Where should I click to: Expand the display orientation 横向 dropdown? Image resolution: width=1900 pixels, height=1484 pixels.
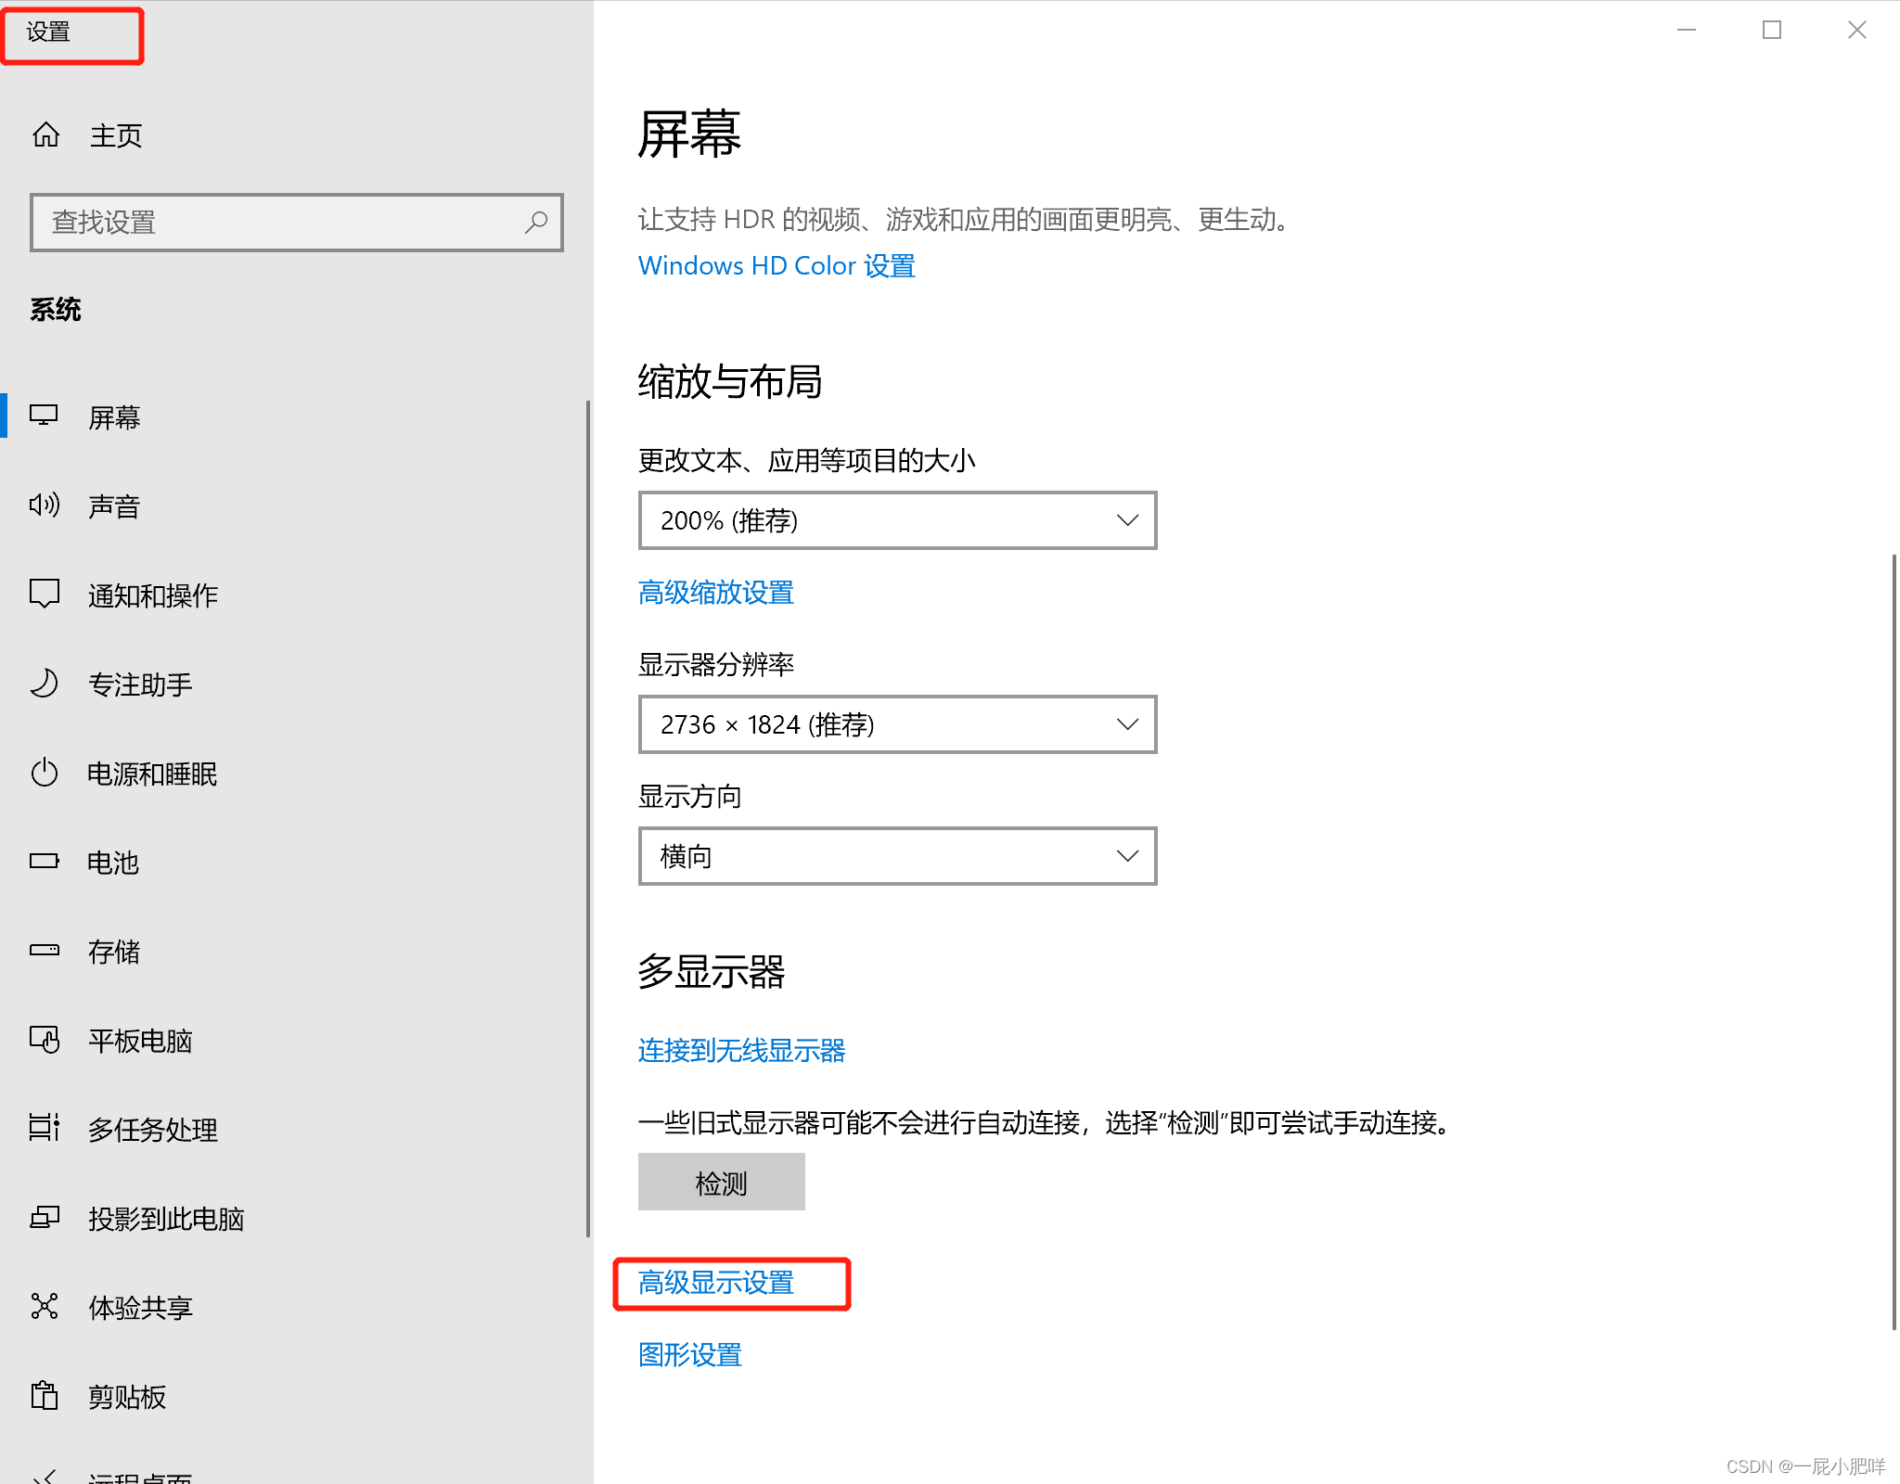[x=896, y=856]
